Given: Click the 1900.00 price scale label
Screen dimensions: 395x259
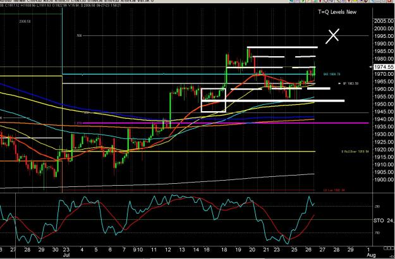Looking at the screenshot, I should pos(384,179).
